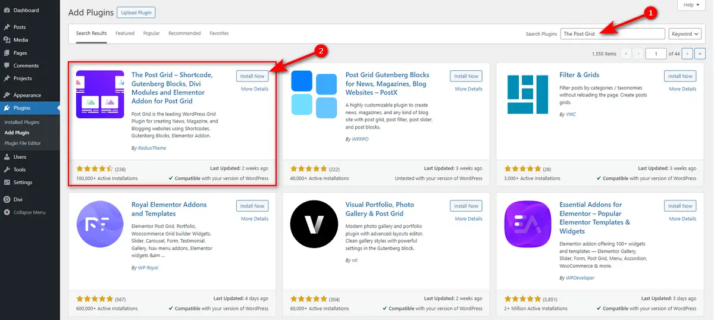The height and width of the screenshot is (320, 714).
Task: Open More Details for Visual Portfolio
Action: [x=469, y=219]
